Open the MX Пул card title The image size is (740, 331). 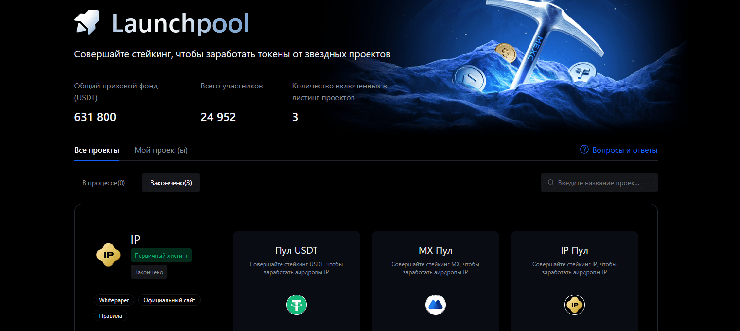[x=435, y=251]
